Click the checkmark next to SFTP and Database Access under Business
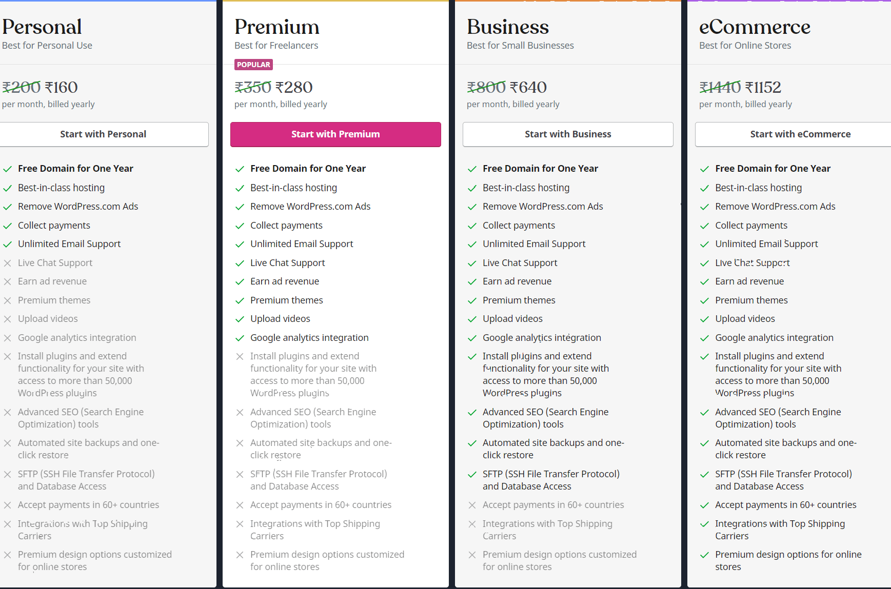 tap(472, 474)
